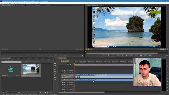169x95 pixels.
Task: Open Program Monitor settings wrench
Action: (158, 49)
